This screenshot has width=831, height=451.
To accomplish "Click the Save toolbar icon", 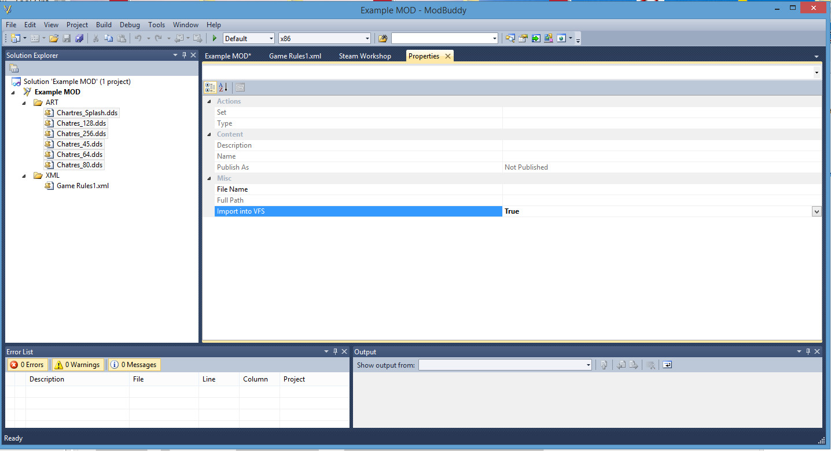I will click(x=67, y=38).
